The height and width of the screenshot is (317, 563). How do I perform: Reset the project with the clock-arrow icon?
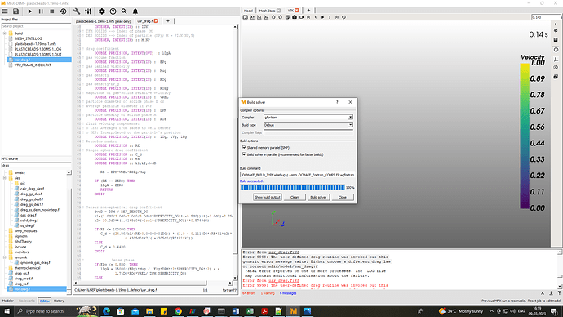coord(63,11)
